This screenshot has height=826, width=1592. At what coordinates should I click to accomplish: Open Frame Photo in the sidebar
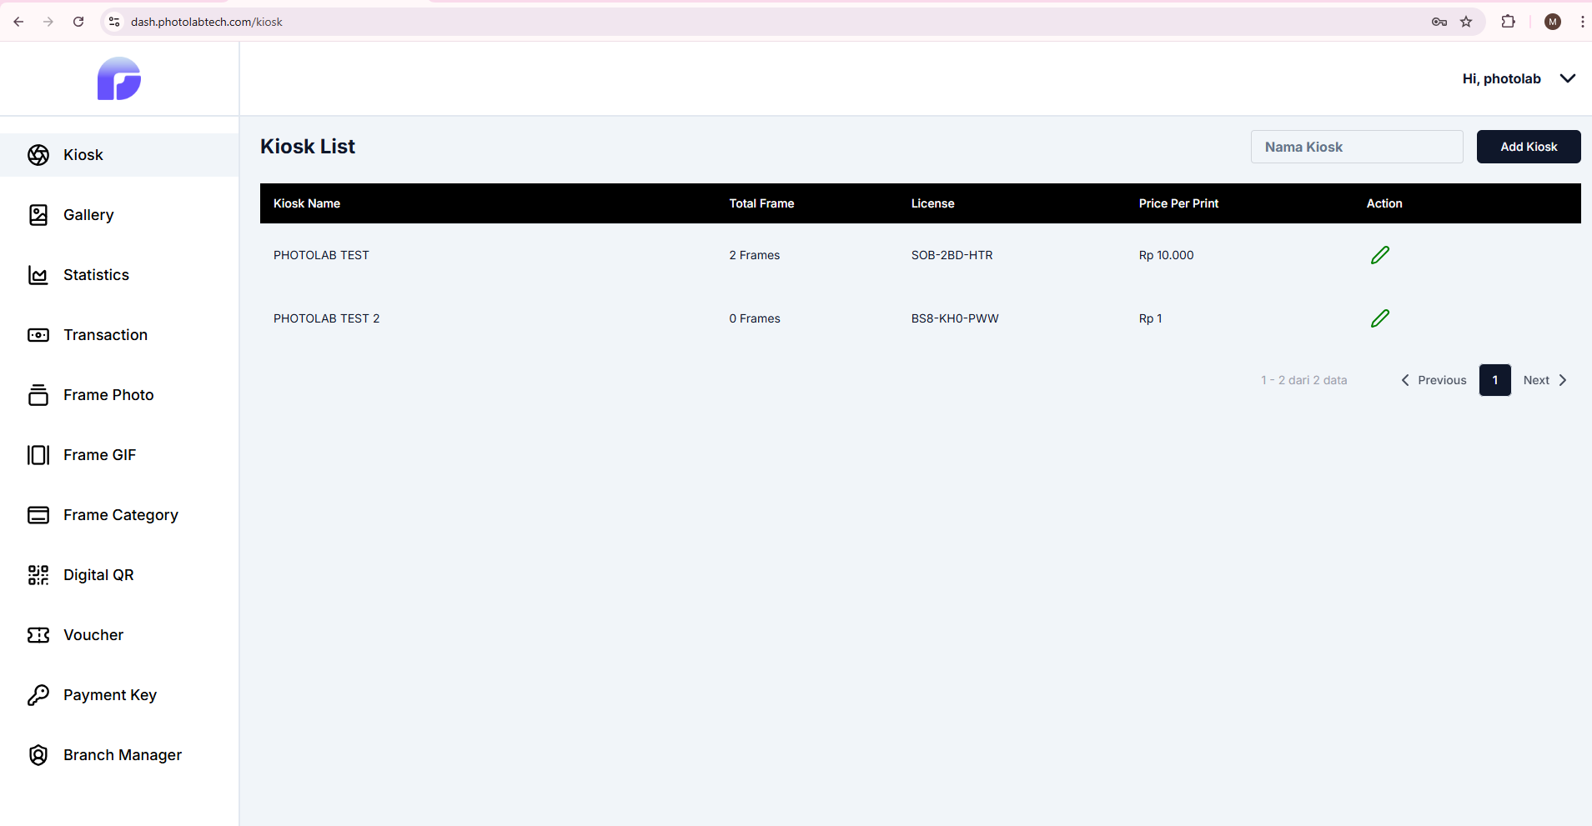[x=108, y=395]
